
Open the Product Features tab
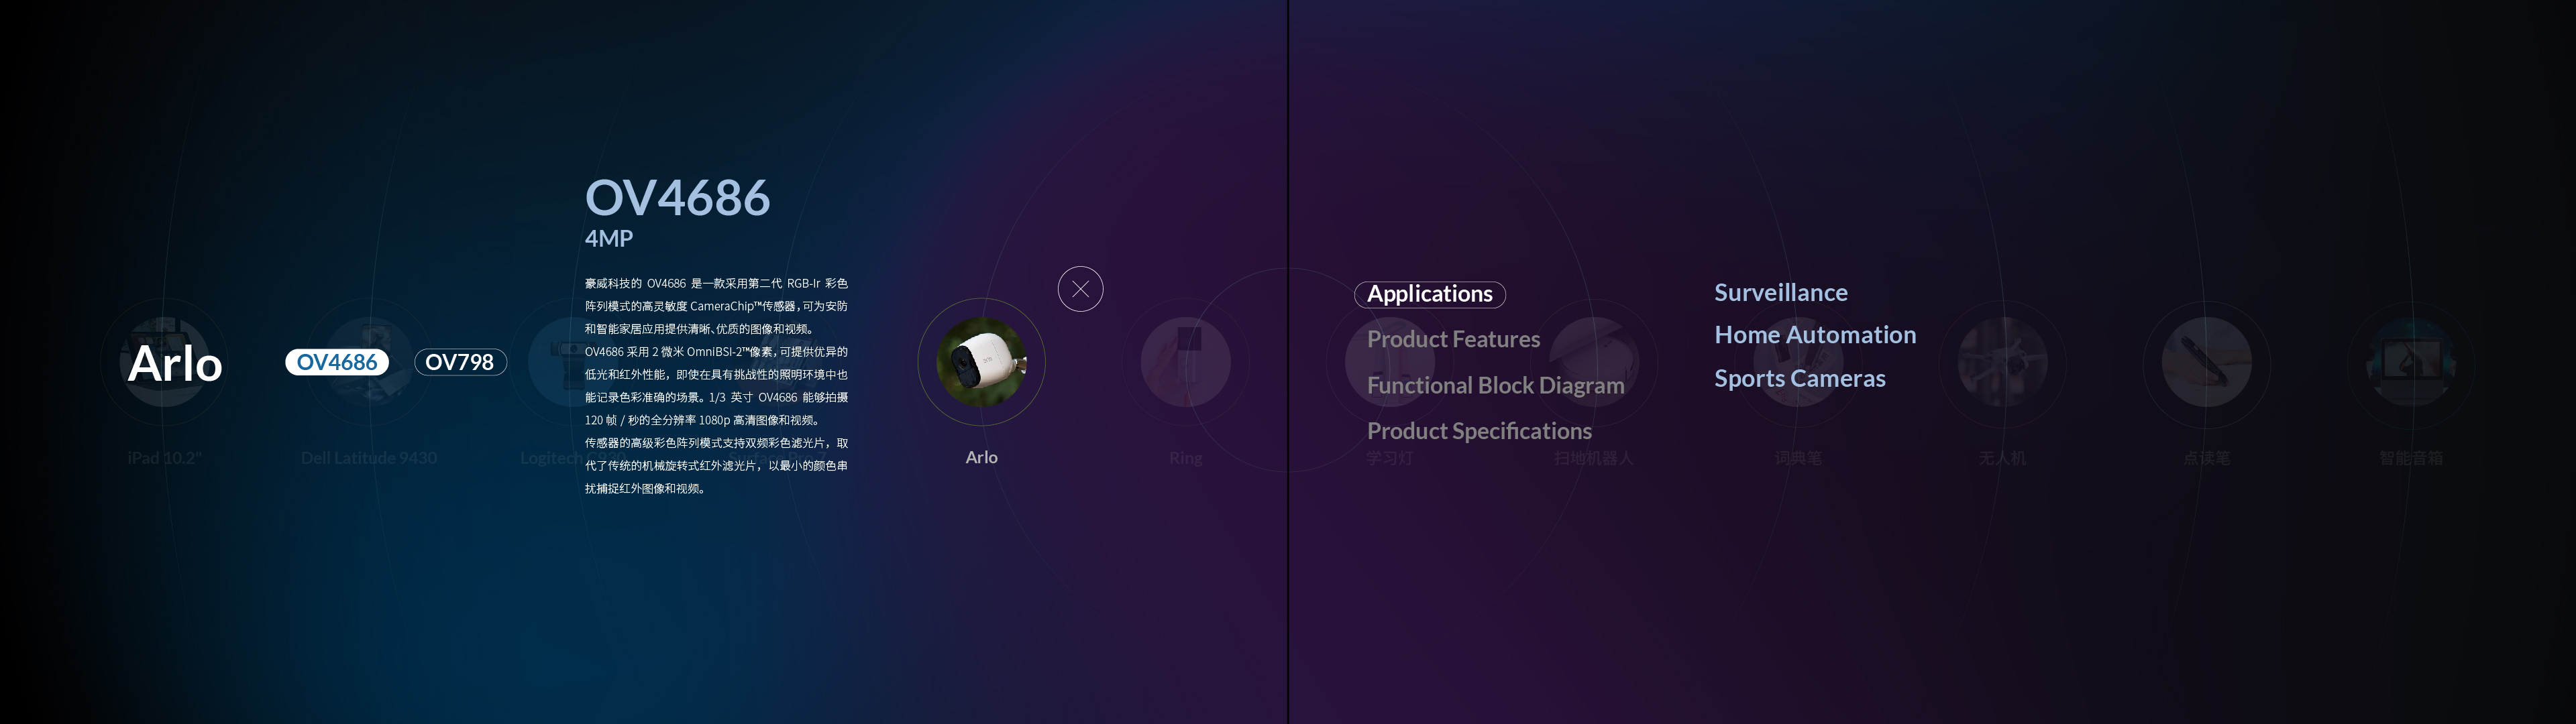(x=1453, y=339)
